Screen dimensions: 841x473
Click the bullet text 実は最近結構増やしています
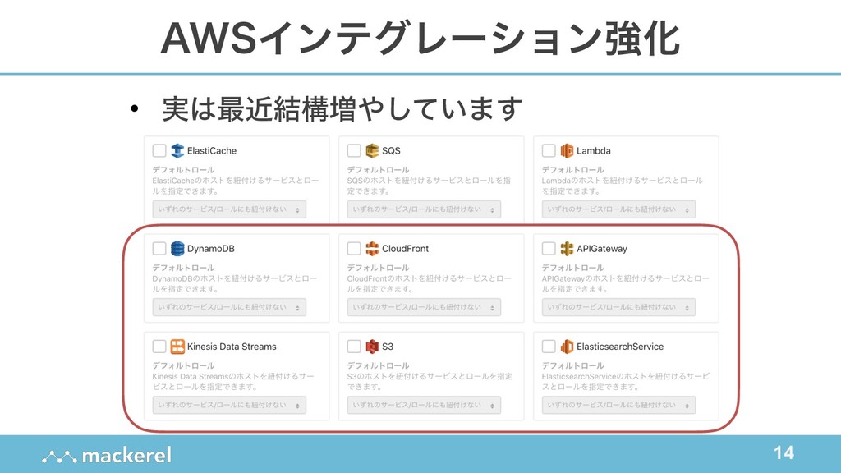tap(342, 109)
